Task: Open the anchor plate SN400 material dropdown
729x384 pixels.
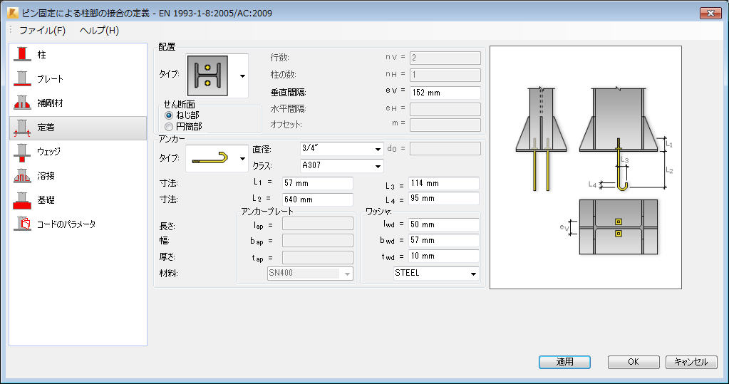Action: click(310, 274)
